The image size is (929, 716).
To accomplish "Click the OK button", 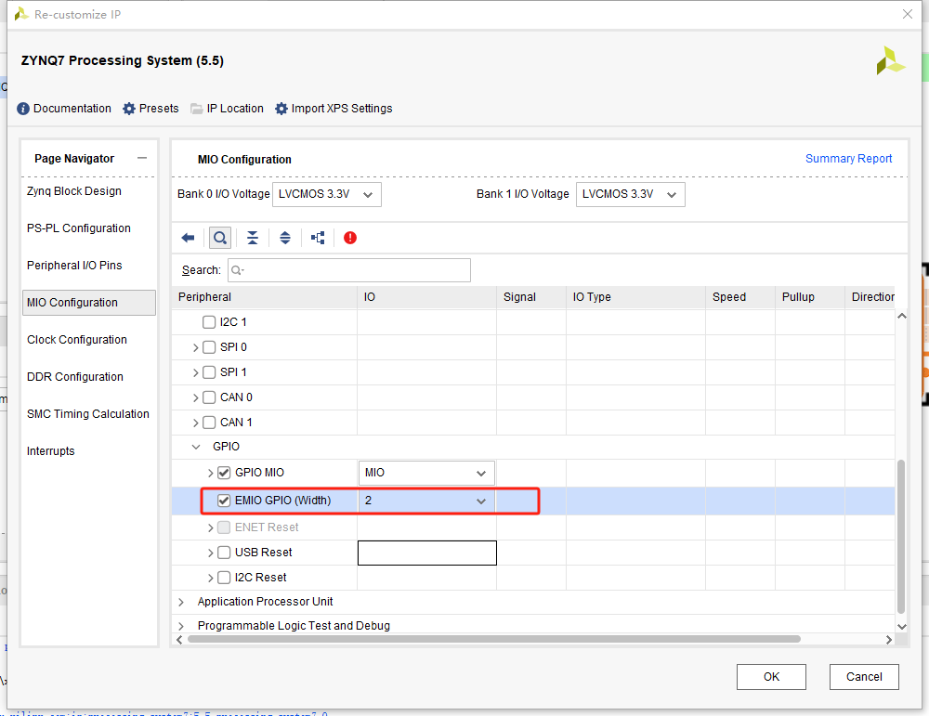I will (771, 677).
